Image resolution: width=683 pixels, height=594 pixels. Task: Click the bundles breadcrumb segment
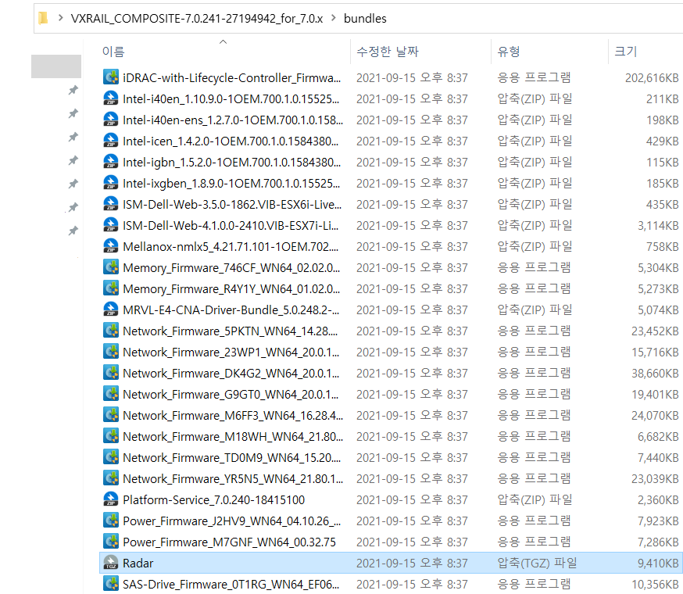[365, 19]
